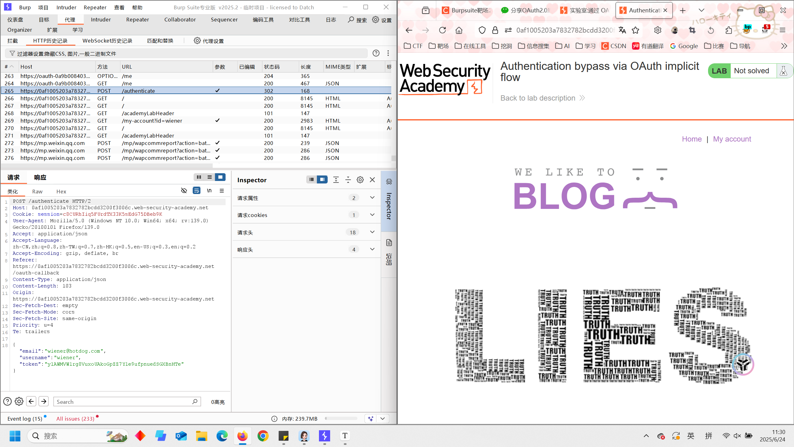Click the filter funnel icon
This screenshot has width=794, height=447.
12,53
